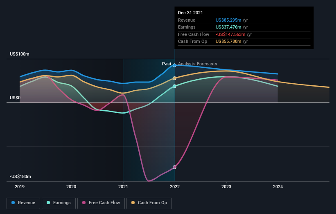Click the 'Past' label on chart

(x=167, y=64)
